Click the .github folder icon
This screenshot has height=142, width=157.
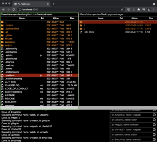2,35
